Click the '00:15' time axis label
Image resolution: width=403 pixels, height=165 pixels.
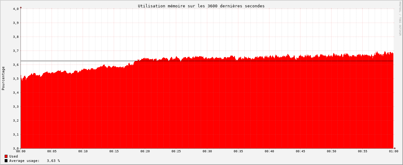point(114,151)
